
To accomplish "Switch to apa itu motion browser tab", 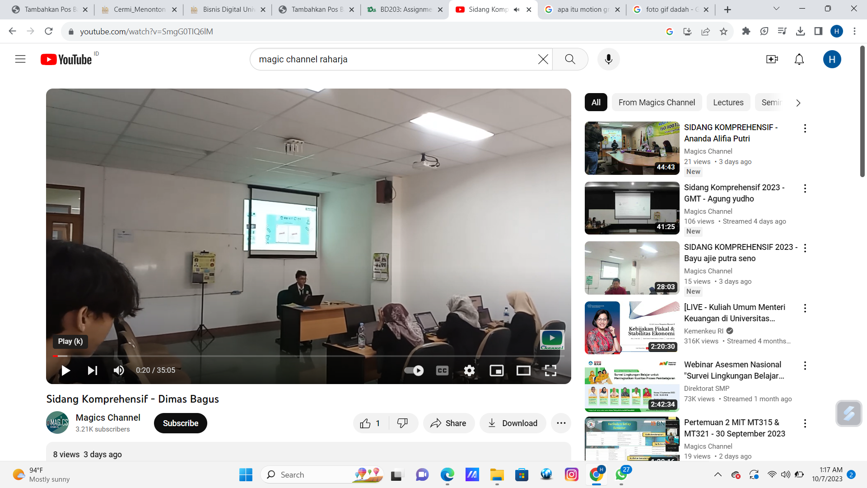I will [x=582, y=9].
